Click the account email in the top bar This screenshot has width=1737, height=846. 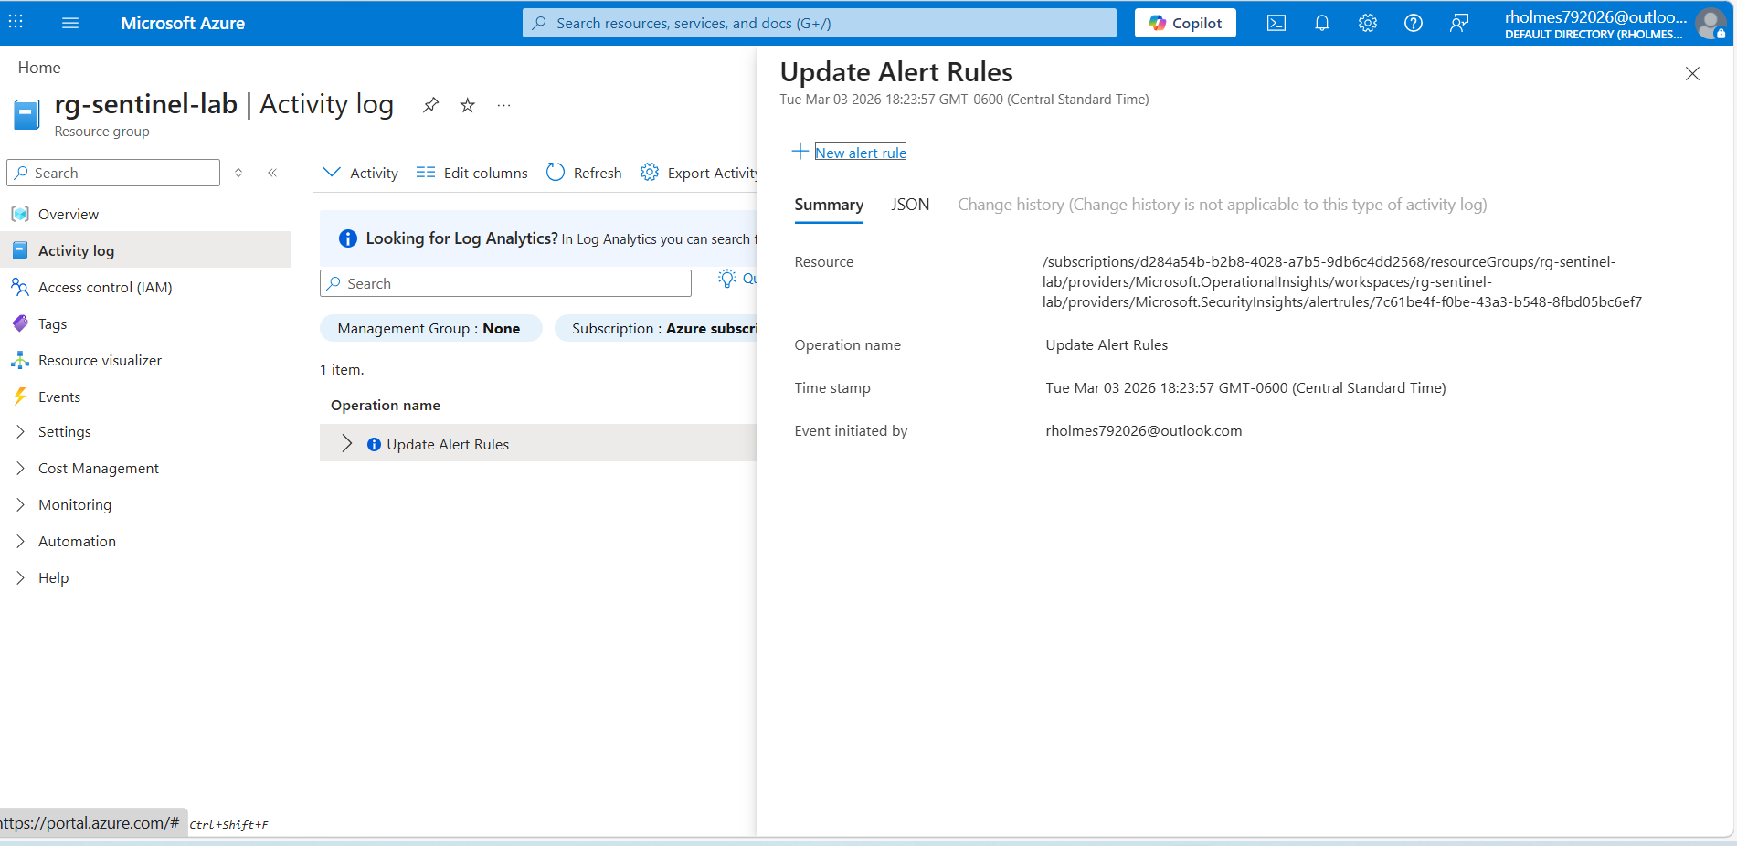(1595, 17)
